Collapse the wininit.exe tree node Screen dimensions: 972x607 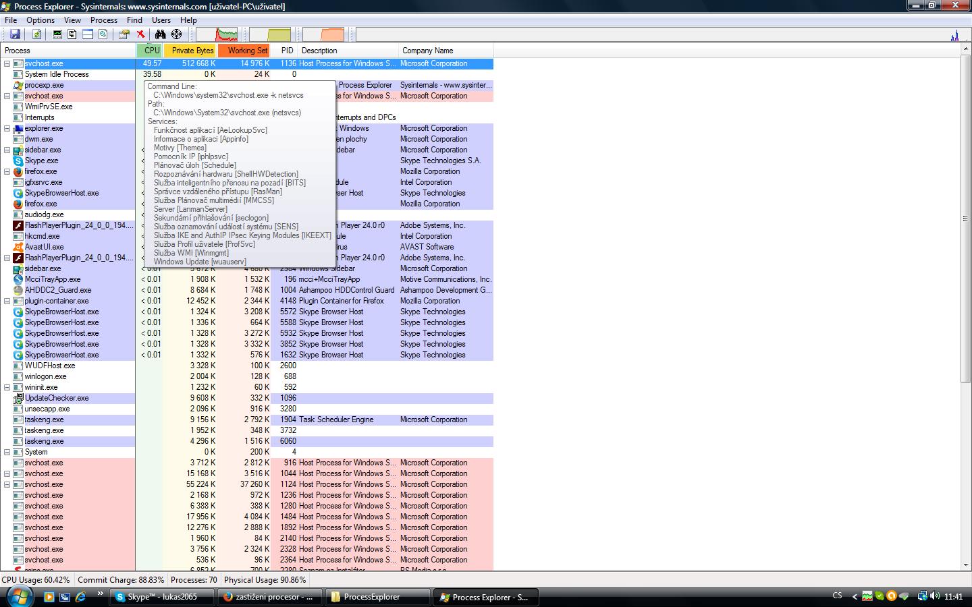tap(7, 387)
